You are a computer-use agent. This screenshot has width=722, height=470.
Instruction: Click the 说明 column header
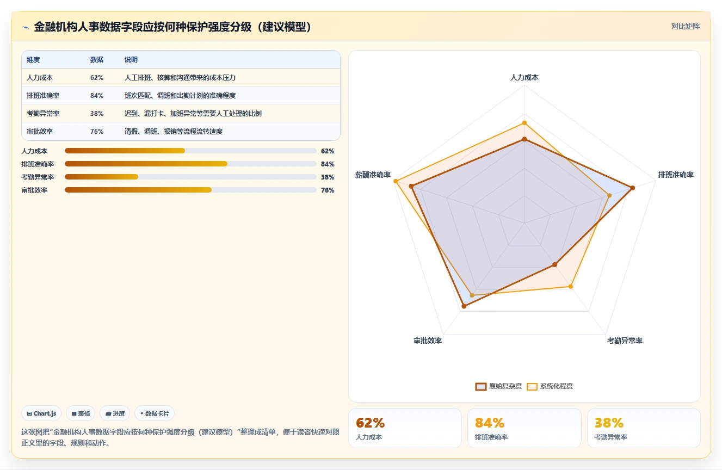coord(131,60)
